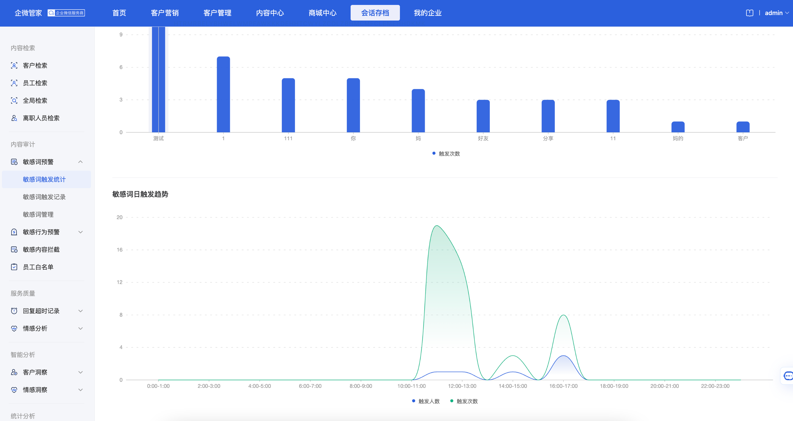Open 商城中心 in top navigation
793x421 pixels.
point(323,13)
